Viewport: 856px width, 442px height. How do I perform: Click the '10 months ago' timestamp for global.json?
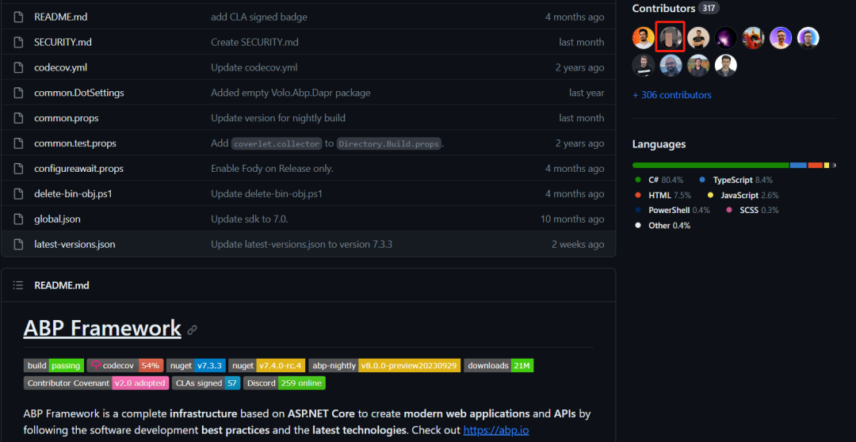[573, 219]
